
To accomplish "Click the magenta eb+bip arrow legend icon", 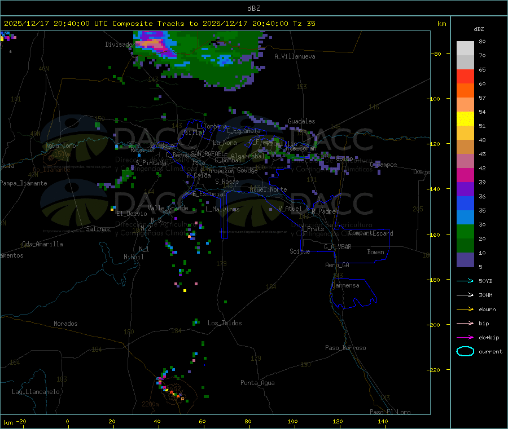I will tap(465, 337).
